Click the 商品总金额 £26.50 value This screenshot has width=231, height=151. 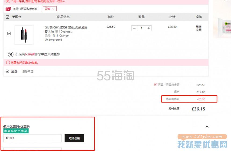point(201,85)
